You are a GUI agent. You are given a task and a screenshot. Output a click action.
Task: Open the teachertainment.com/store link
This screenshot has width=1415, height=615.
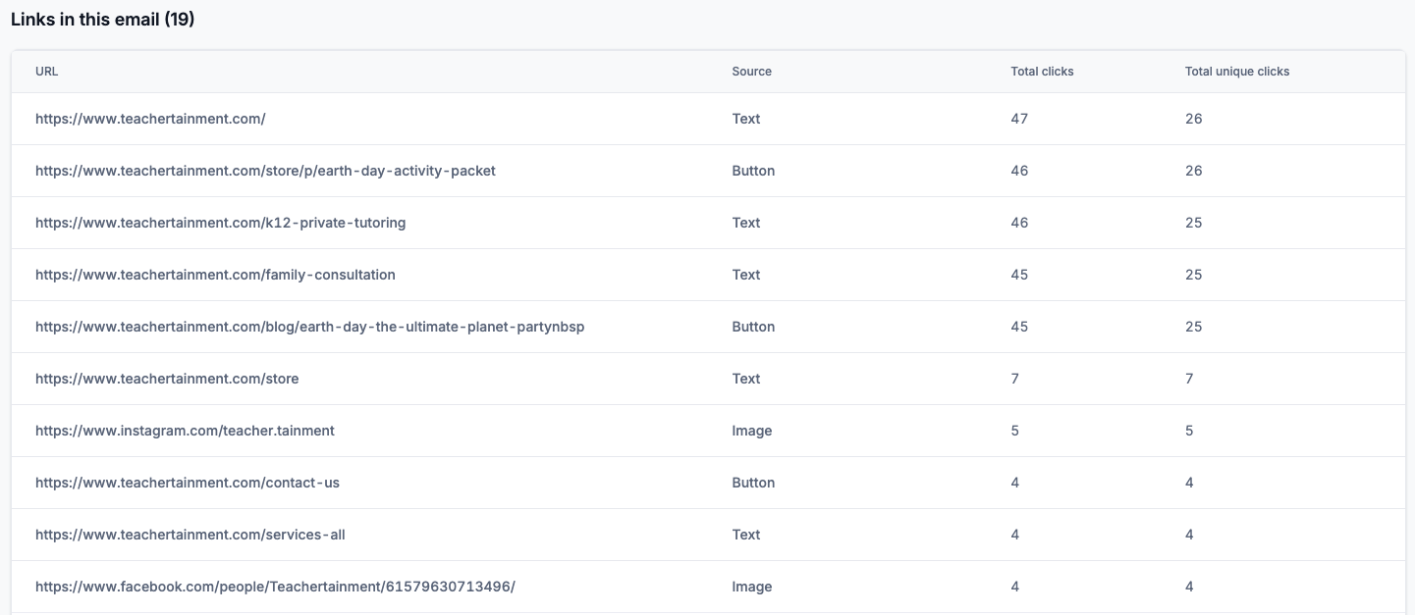click(x=167, y=379)
